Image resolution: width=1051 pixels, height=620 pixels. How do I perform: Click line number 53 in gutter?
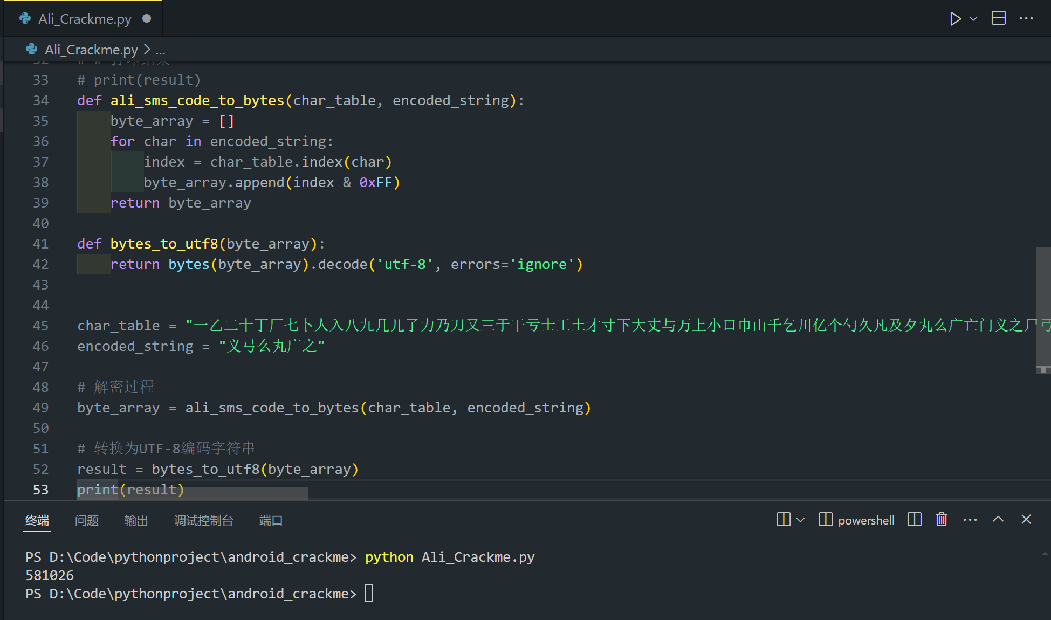pos(40,490)
